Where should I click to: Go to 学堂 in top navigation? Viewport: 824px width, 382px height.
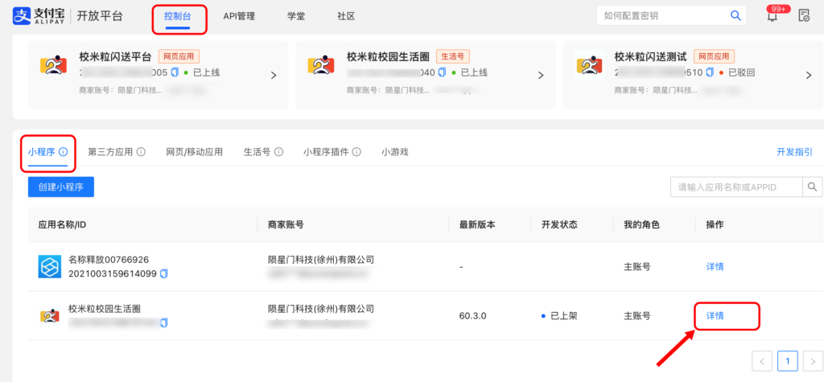(x=296, y=16)
